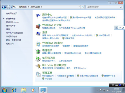Screen dimensions: 125x93
Task: Select 外观和个性化 category
Action: coord(11,36)
